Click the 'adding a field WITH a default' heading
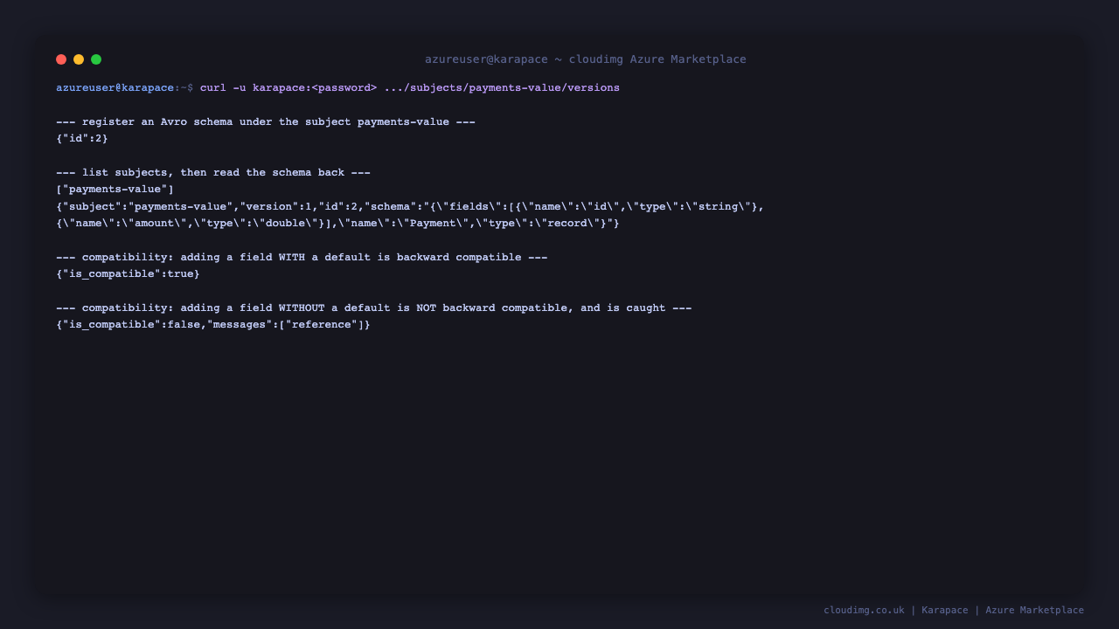The image size is (1119, 629). coord(302,258)
